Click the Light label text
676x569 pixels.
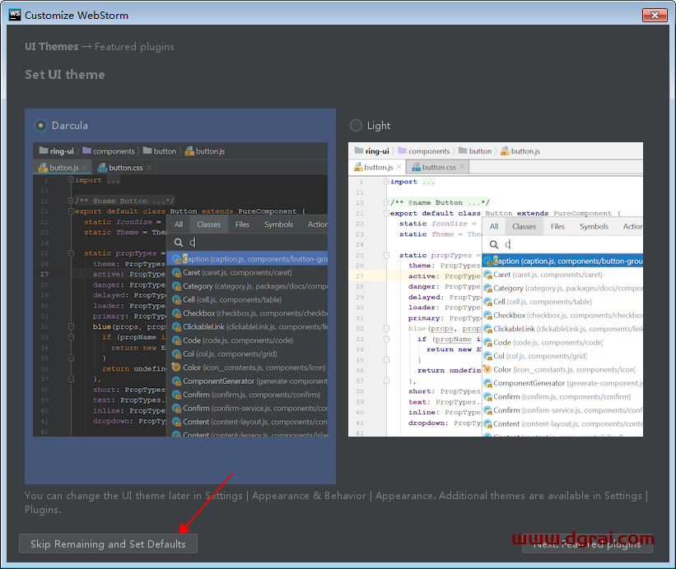[x=379, y=126]
